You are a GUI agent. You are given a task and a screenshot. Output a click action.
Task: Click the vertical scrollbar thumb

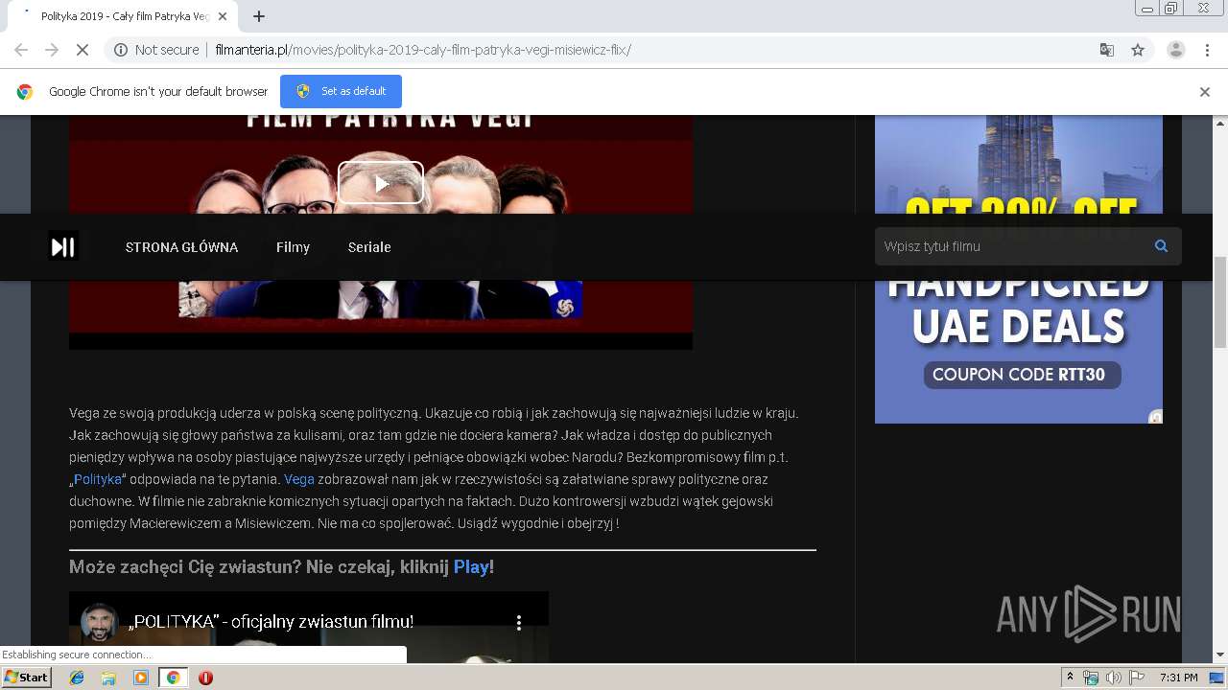point(1220,302)
